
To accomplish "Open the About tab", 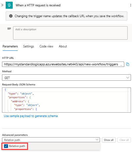I will [63, 46].
